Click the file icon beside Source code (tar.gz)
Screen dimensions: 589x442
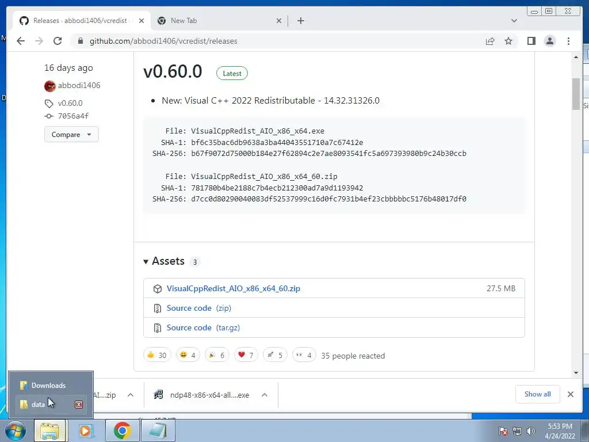tap(158, 327)
